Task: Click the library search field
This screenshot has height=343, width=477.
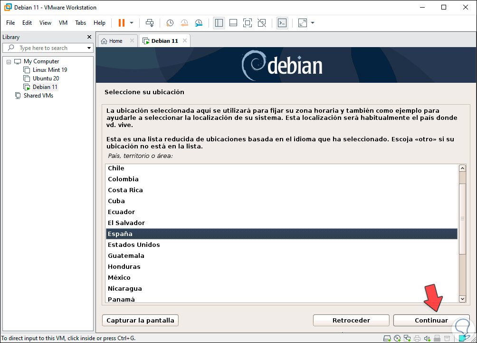Action: [47, 48]
